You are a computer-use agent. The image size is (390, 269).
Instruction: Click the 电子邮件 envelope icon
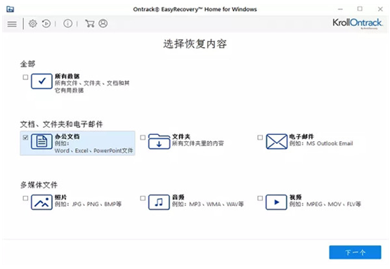point(276,141)
